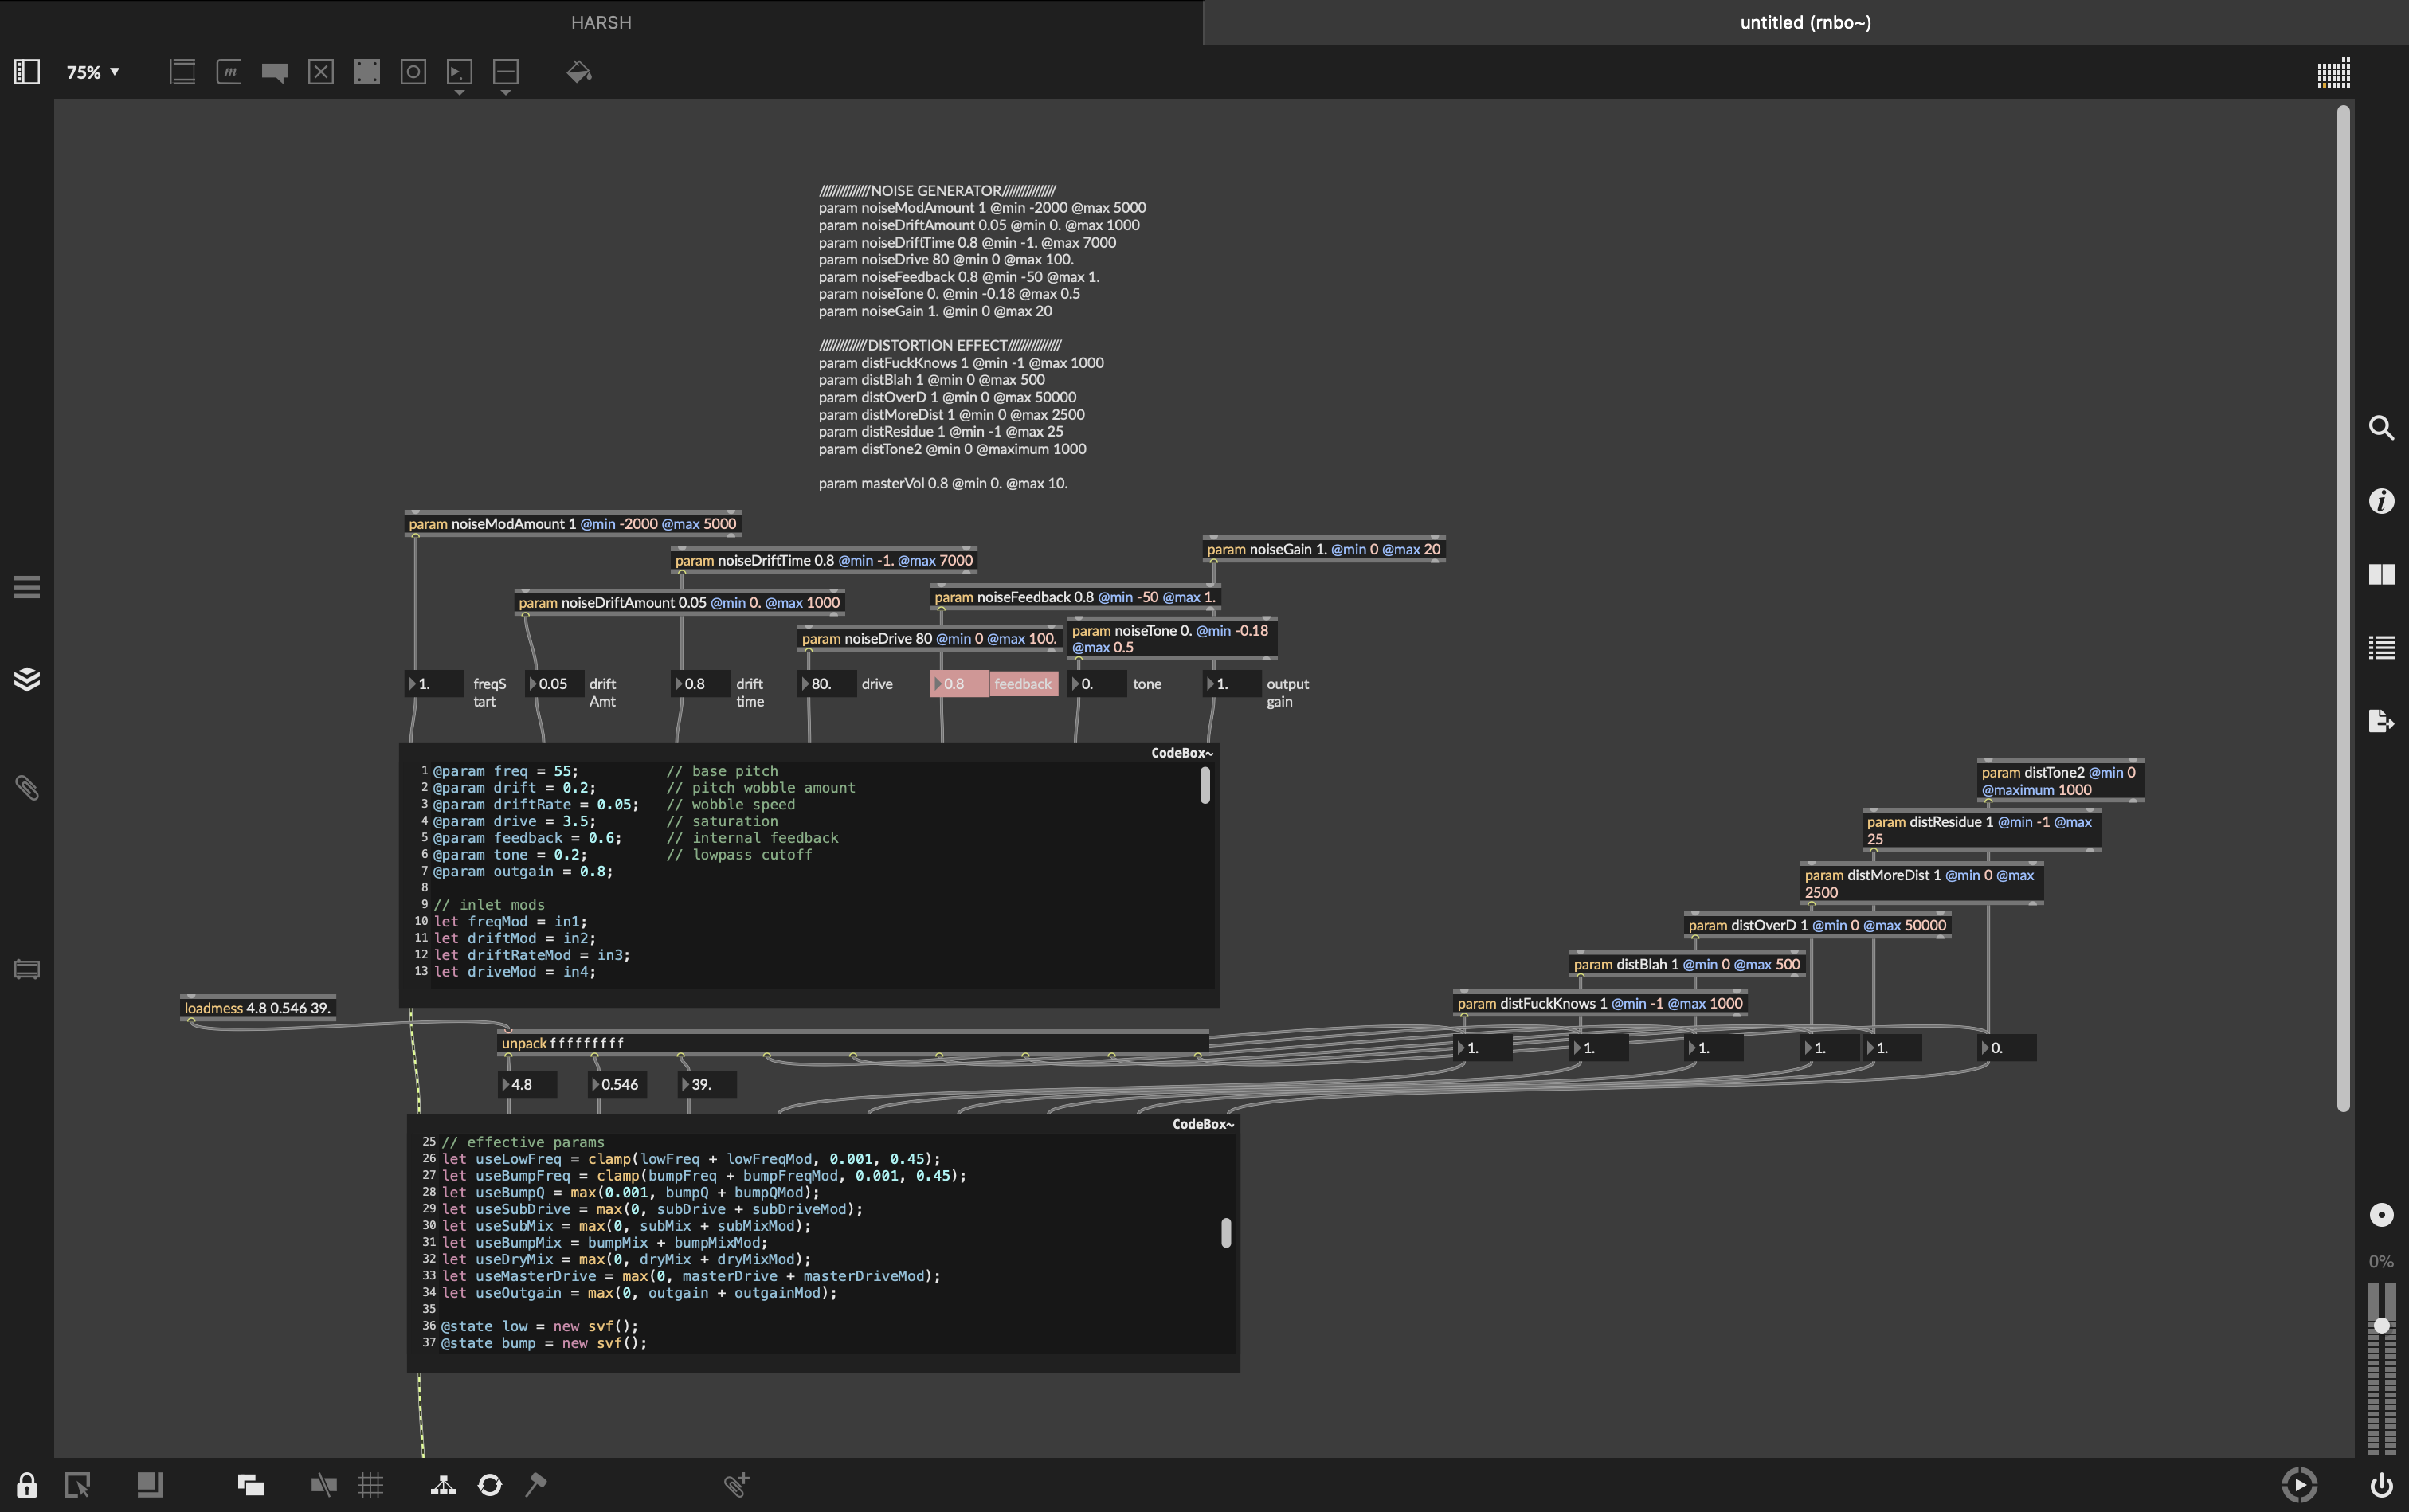Toggle the grid display icon
This screenshot has height=1512, width=2409.
(x=371, y=1484)
